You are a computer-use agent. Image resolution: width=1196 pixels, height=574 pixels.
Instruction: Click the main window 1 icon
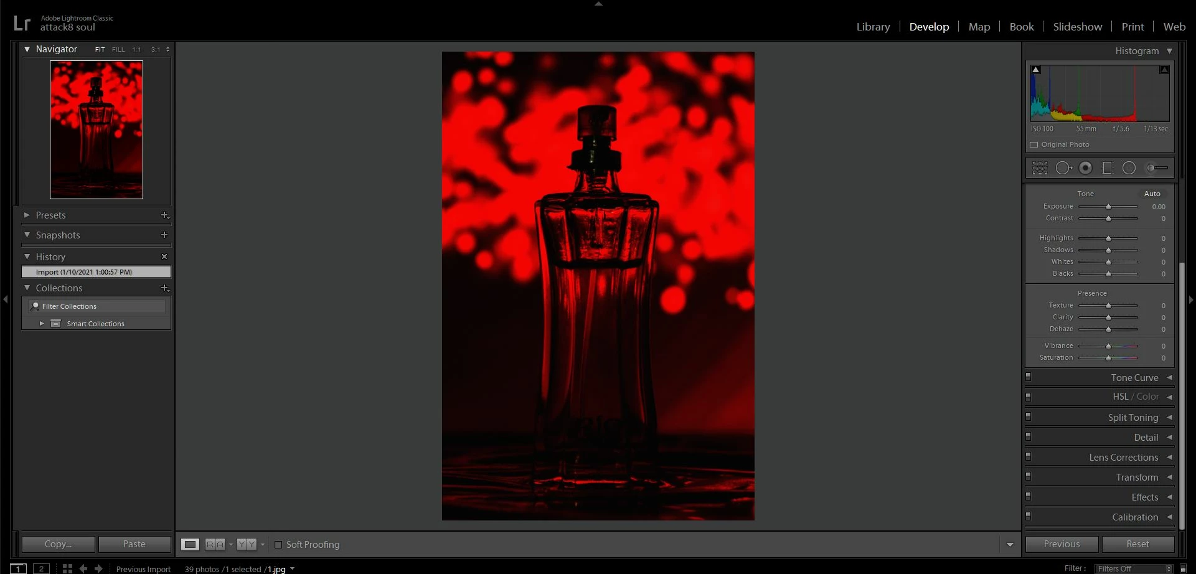(18, 568)
